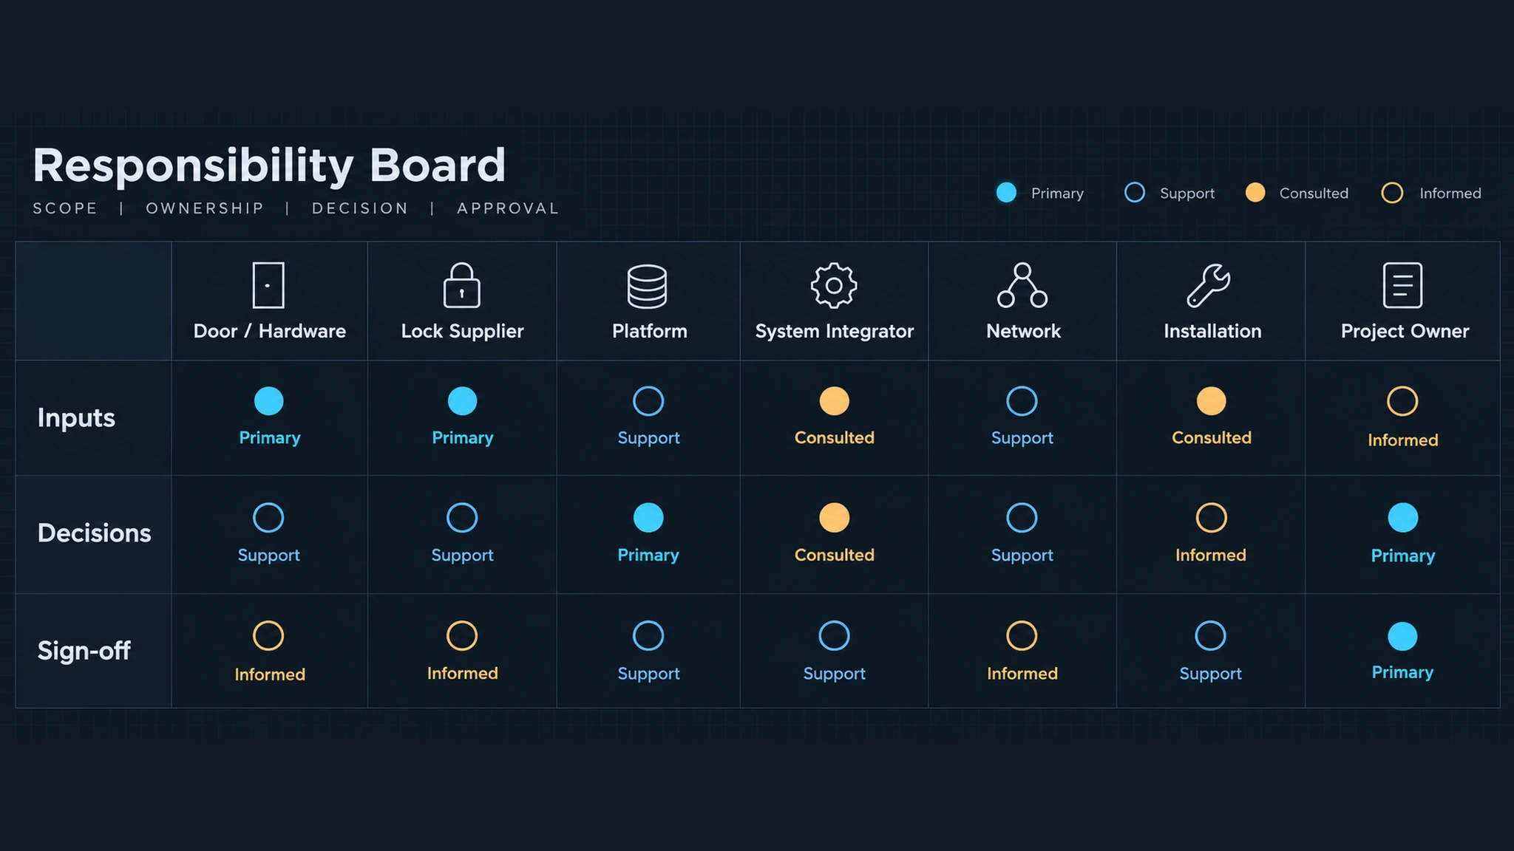Select the Consulted dot for Decisions System Integrator
Screen dimensions: 1514x851
pos(835,518)
